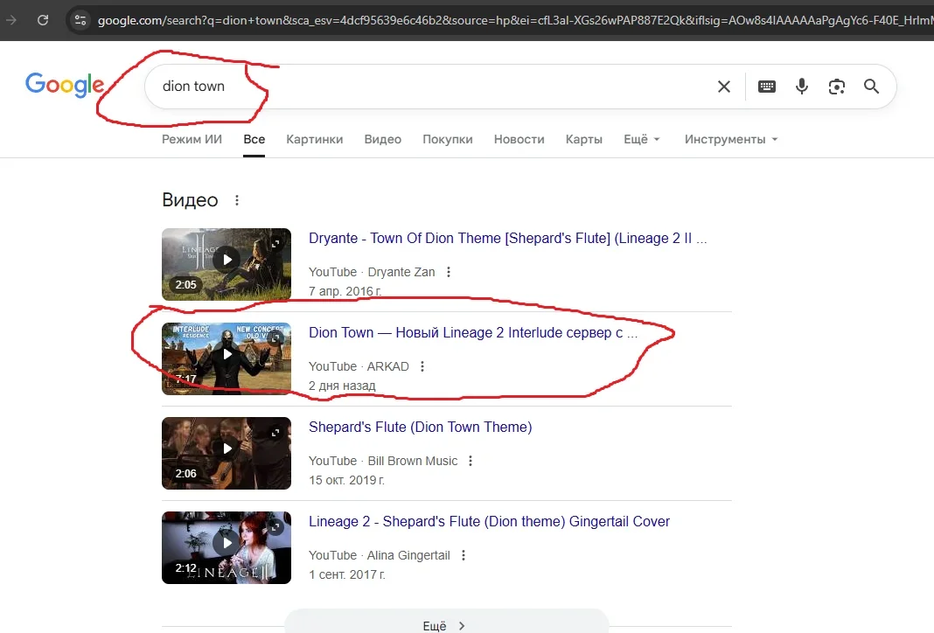
Task: Reload the page in browser toolbar
Action: pyautogui.click(x=42, y=19)
